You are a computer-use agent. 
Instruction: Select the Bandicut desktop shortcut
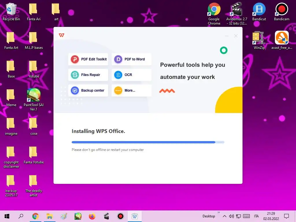point(259,12)
